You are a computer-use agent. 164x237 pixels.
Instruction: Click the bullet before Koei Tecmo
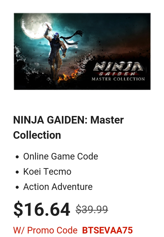(17, 172)
